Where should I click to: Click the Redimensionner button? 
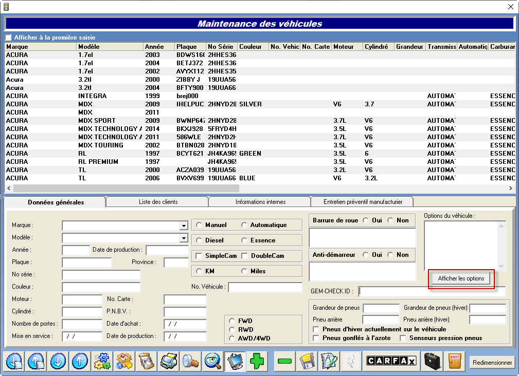point(492,363)
